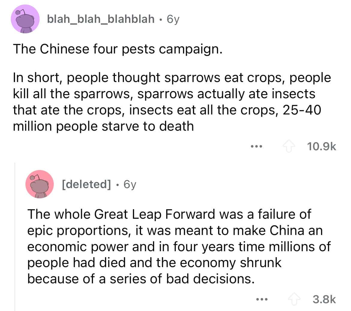The height and width of the screenshot is (311, 351).
Task: Open more options on the top comment
Action: click(256, 147)
